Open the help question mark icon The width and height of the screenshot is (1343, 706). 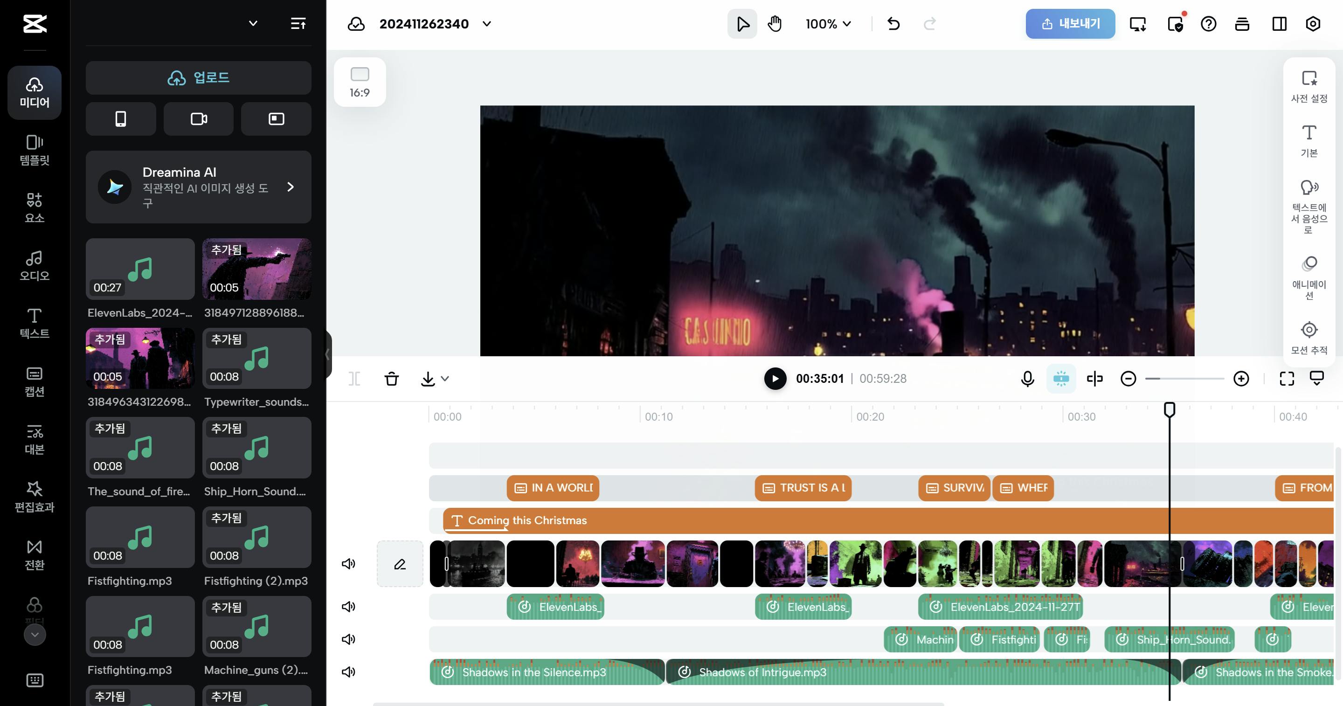(1208, 24)
